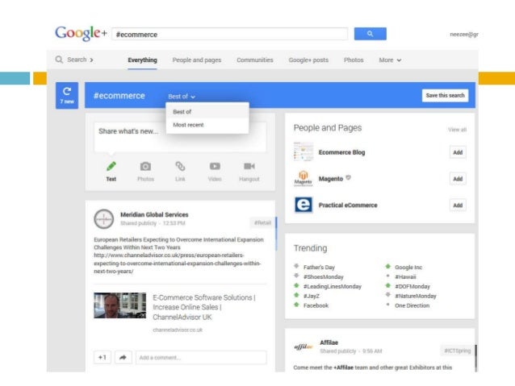Click the #ecommerce search input field
The image size is (515, 386).
[x=229, y=34]
